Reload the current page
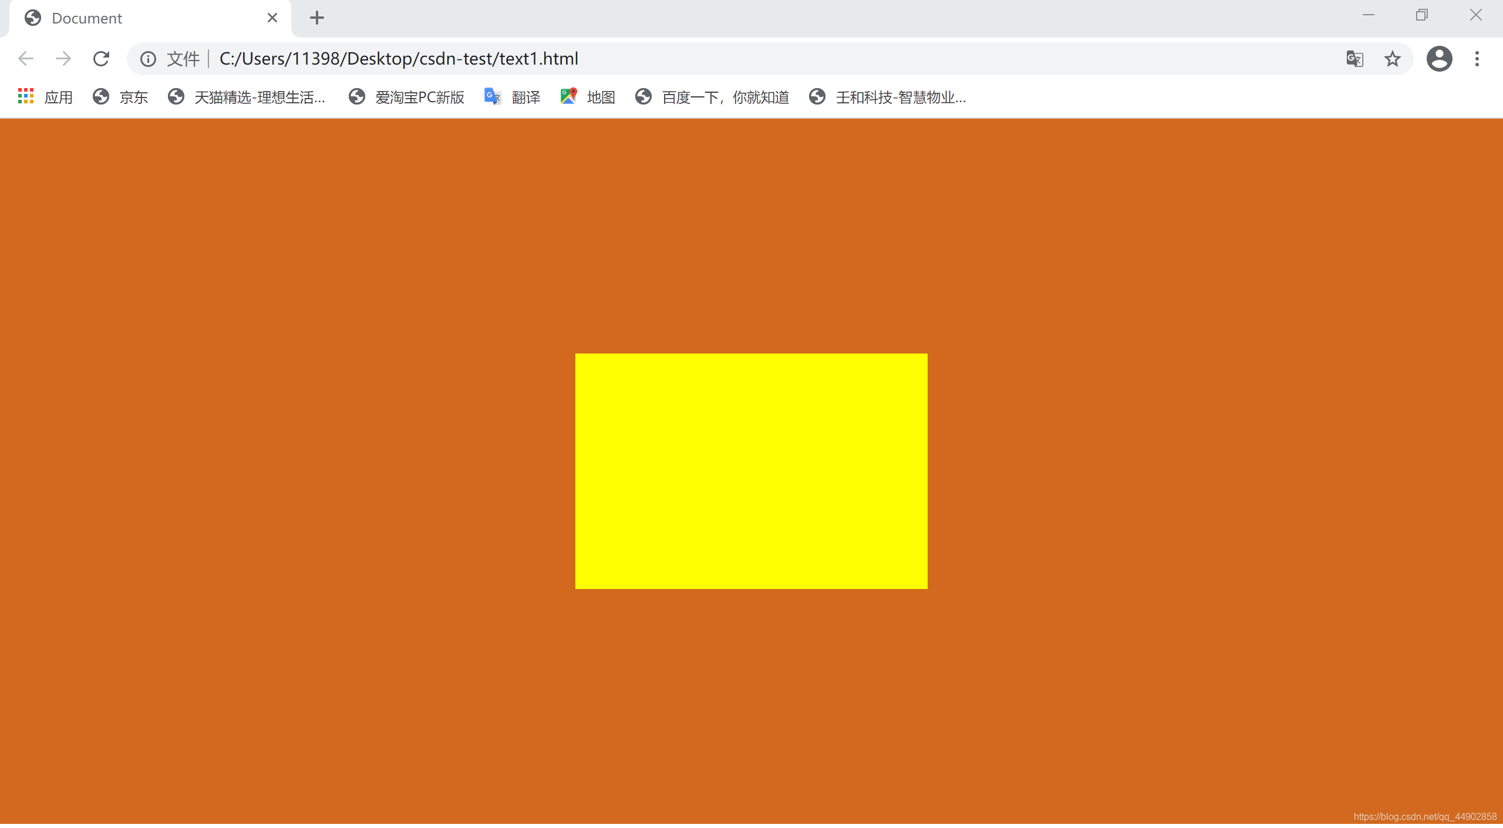 tap(101, 59)
